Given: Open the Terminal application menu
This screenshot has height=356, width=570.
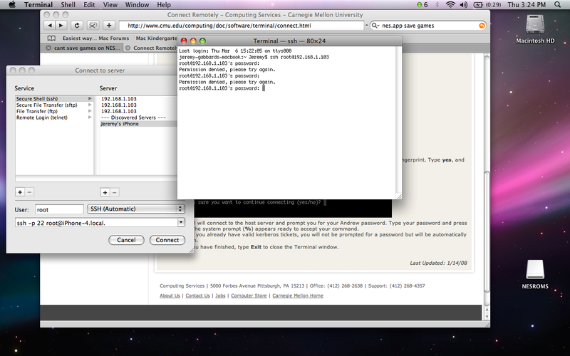Looking at the screenshot, I should [38, 5].
